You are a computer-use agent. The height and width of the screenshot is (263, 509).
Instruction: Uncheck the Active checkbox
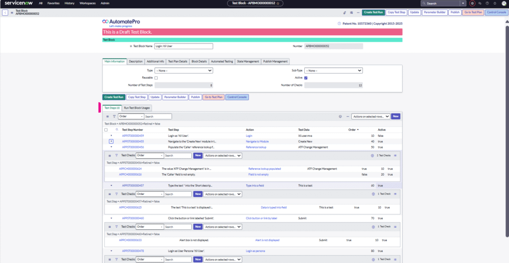pyautogui.click(x=306, y=78)
